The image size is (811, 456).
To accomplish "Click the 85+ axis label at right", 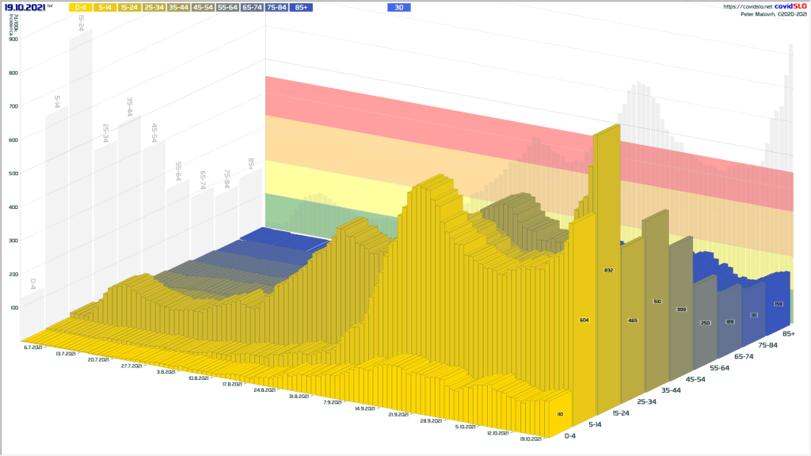I will (789, 334).
